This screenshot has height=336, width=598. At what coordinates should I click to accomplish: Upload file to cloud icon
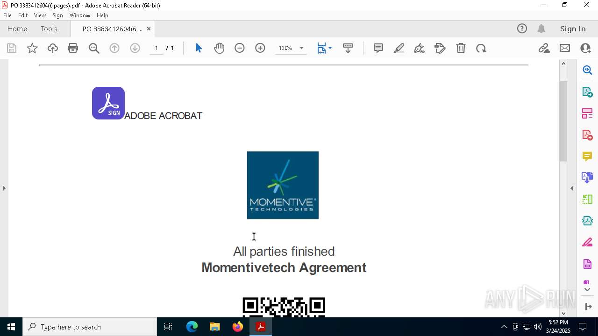[53, 48]
